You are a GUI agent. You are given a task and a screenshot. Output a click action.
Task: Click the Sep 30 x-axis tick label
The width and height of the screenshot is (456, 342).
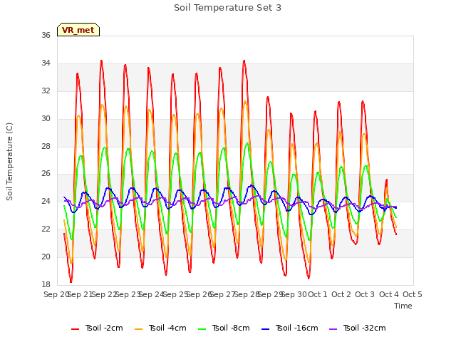[294, 294]
